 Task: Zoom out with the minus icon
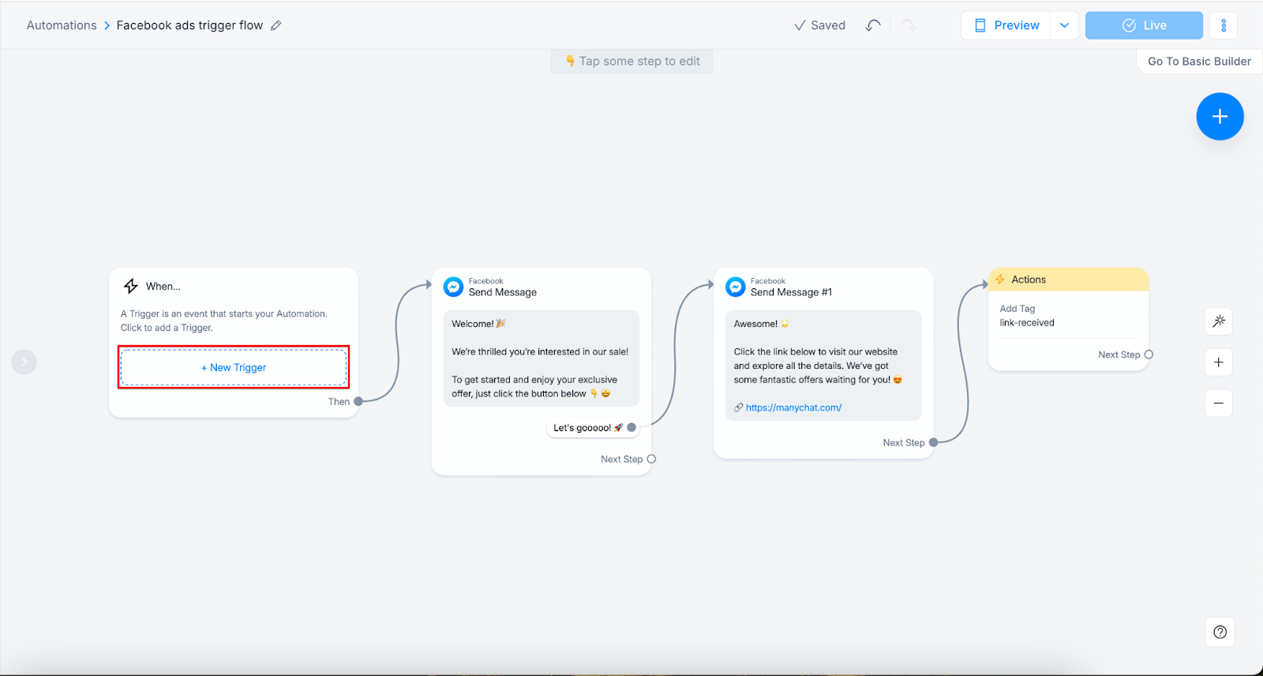1219,404
